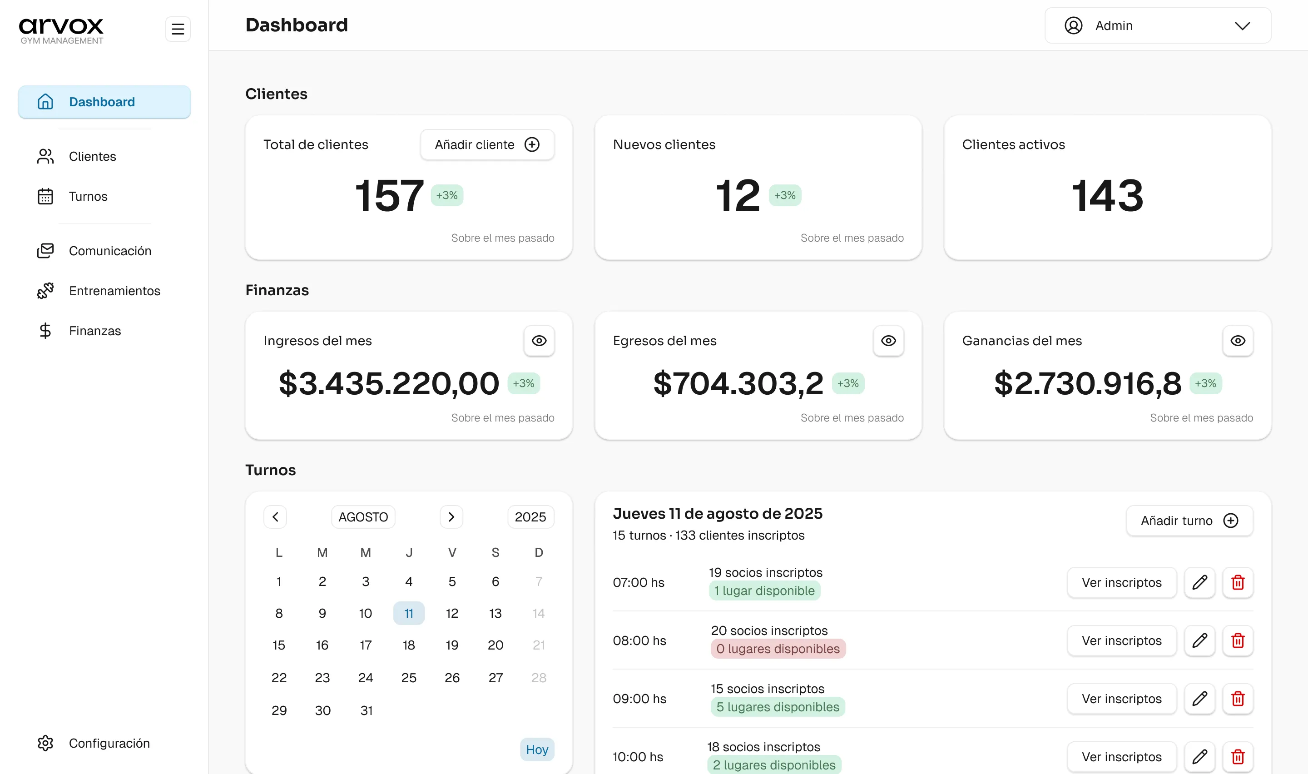The image size is (1308, 774).
Task: Click the 143 active clients value
Action: (x=1107, y=196)
